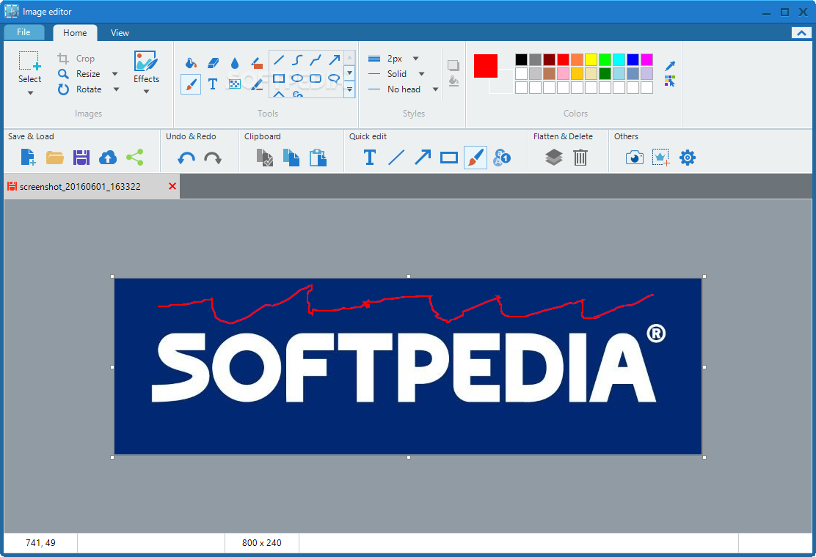Click the trash can delete icon
816x557 pixels.
580,158
